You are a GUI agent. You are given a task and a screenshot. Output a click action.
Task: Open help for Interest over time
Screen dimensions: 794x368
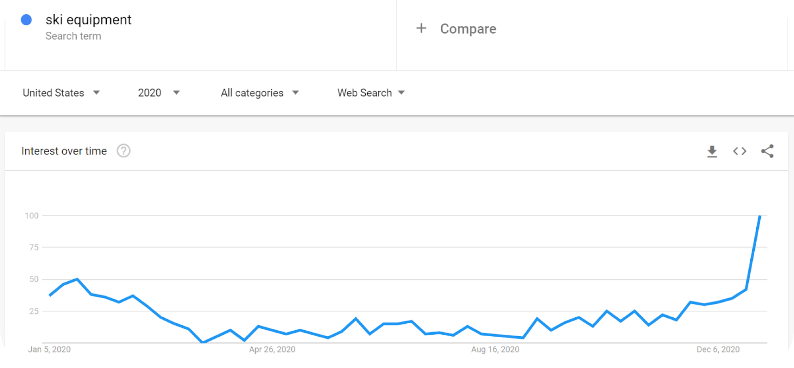(x=123, y=151)
